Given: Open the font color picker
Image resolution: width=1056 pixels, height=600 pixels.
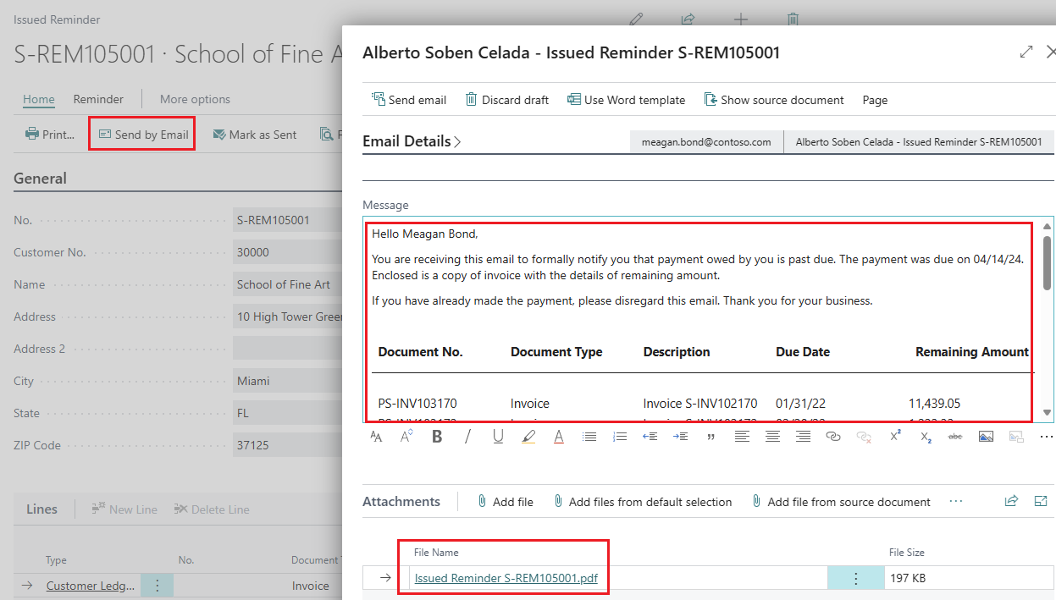Looking at the screenshot, I should tap(559, 436).
